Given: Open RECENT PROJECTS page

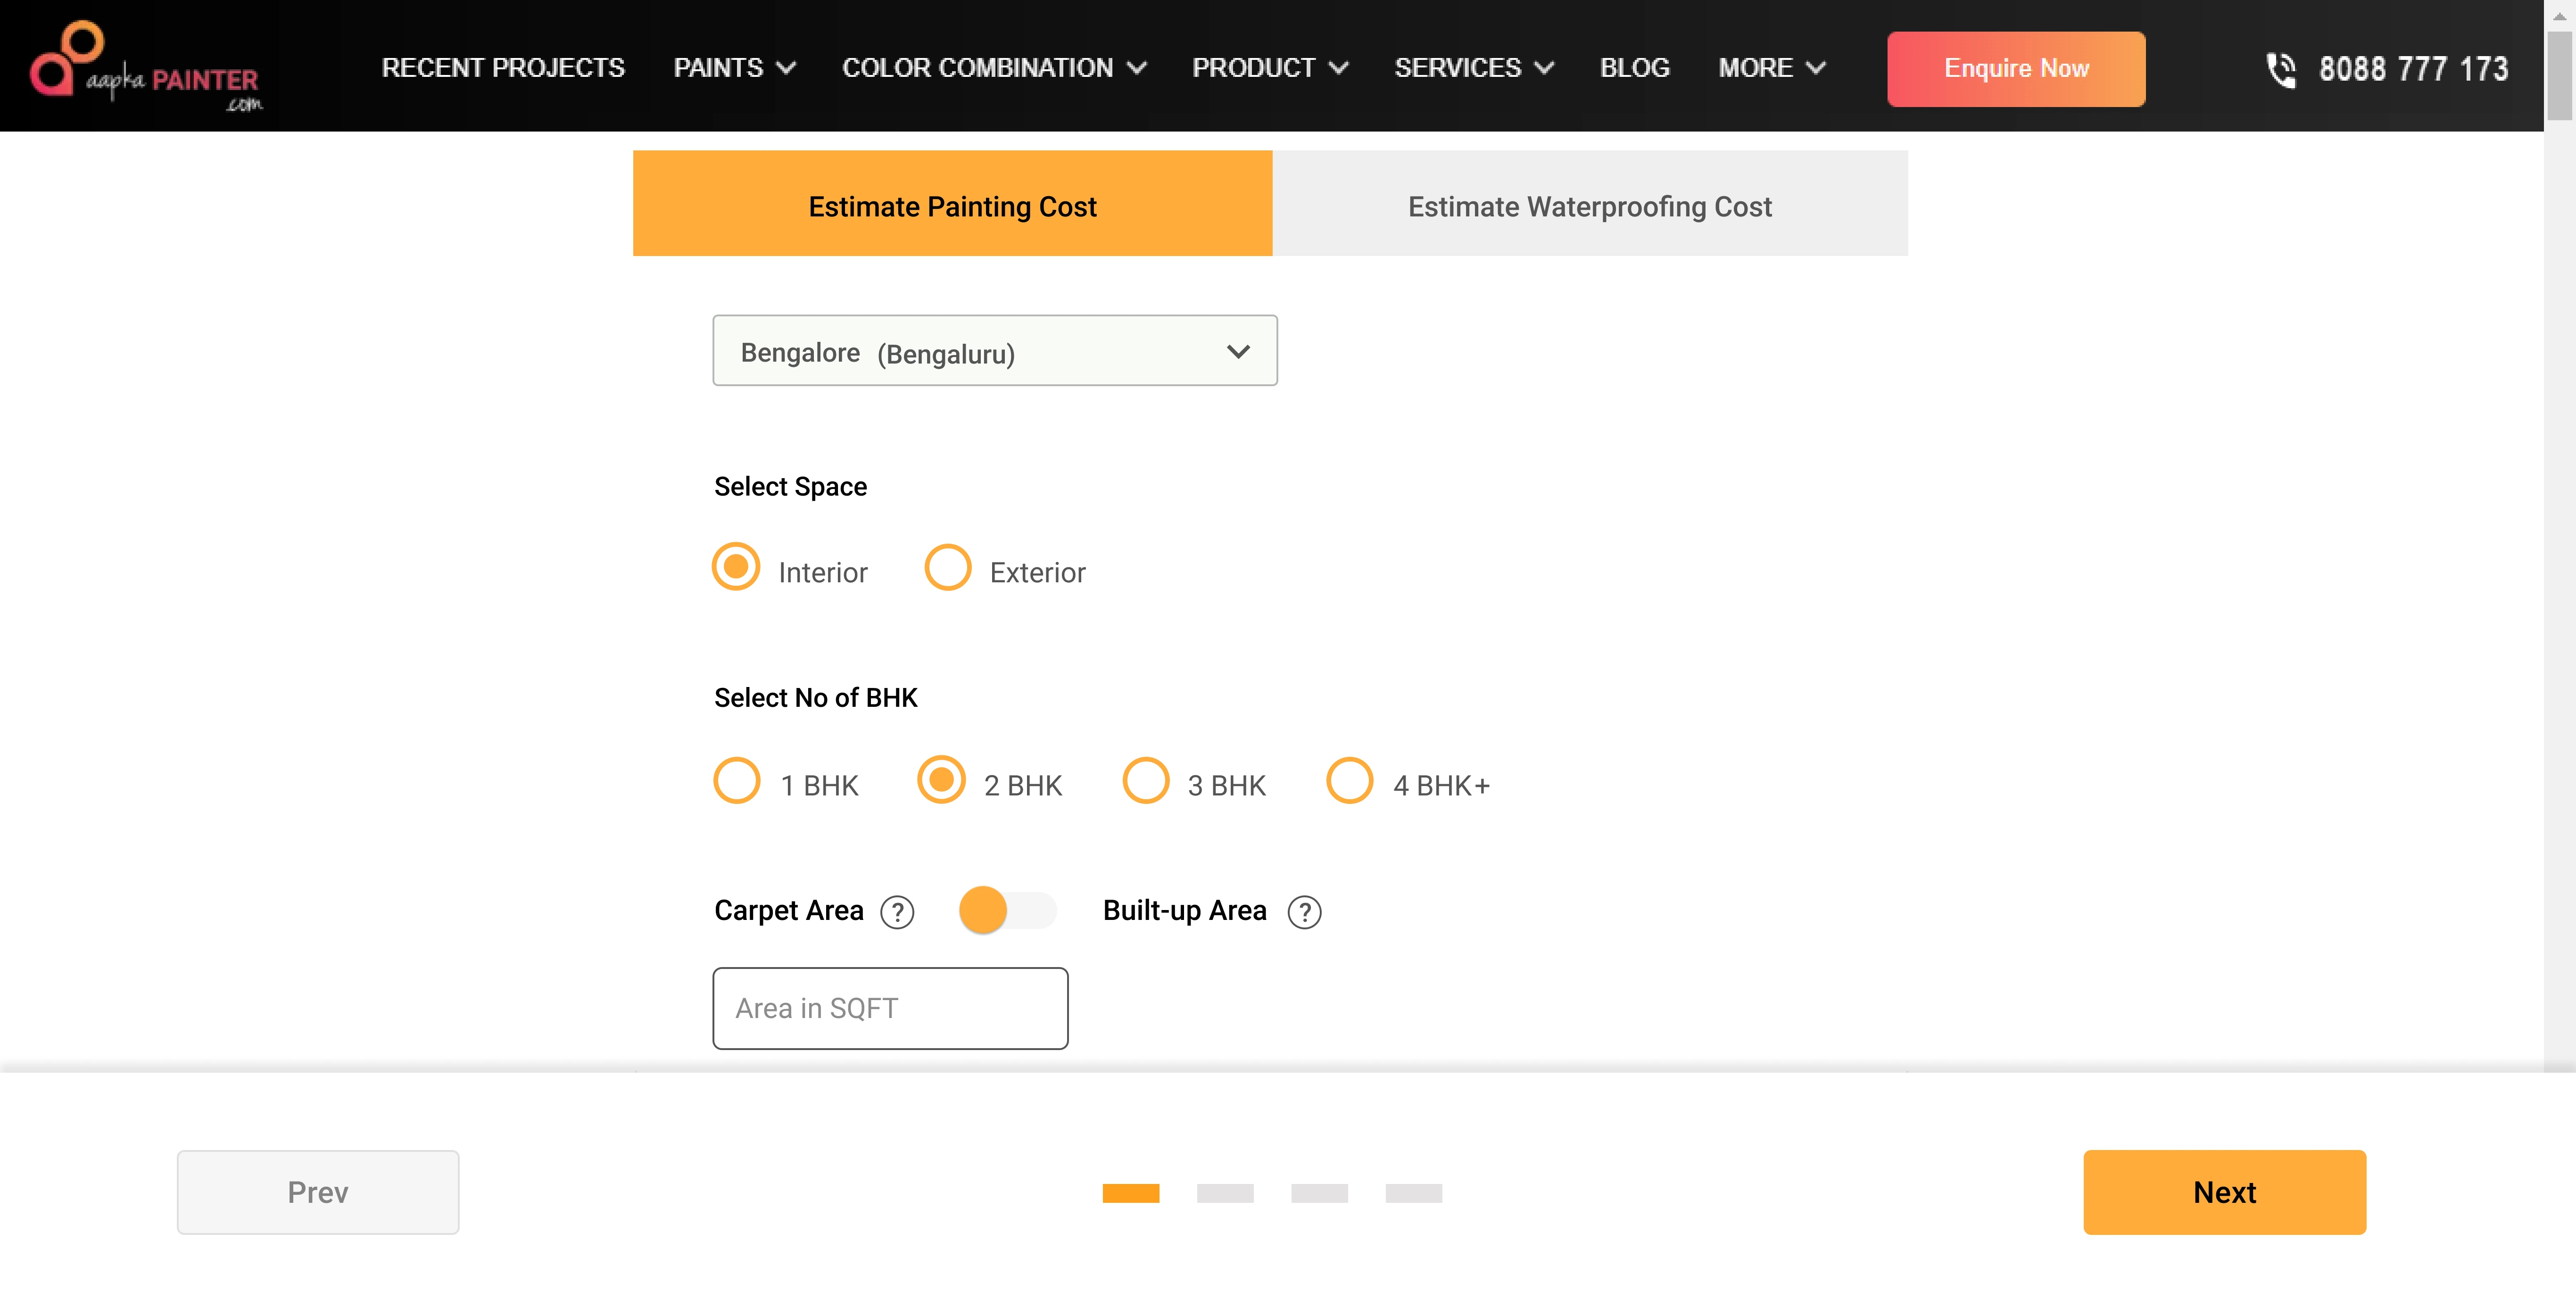Looking at the screenshot, I should point(503,68).
